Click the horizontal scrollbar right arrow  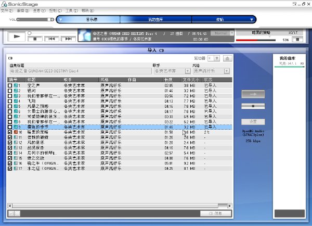230,206
